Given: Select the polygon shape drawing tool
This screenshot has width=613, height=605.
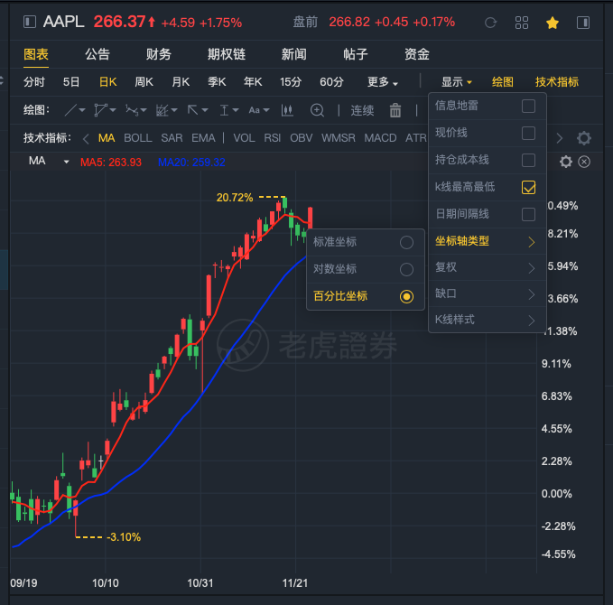Looking at the screenshot, I should (x=100, y=110).
